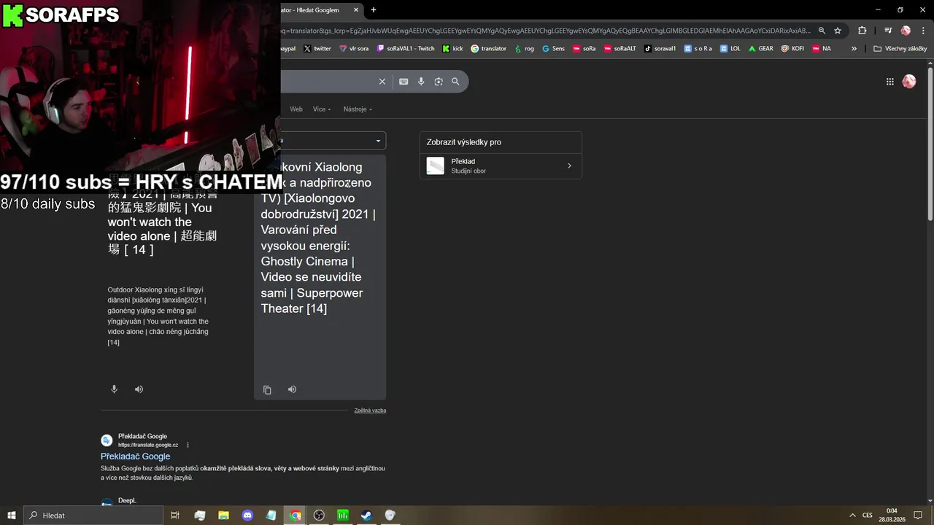Open the Sens bookmark
The width and height of the screenshot is (934, 525).
pos(553,49)
